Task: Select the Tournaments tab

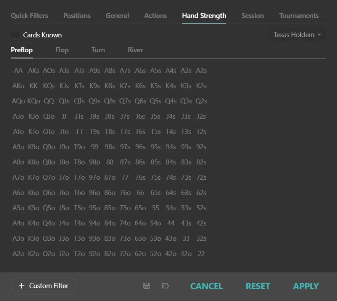Action: point(299,16)
